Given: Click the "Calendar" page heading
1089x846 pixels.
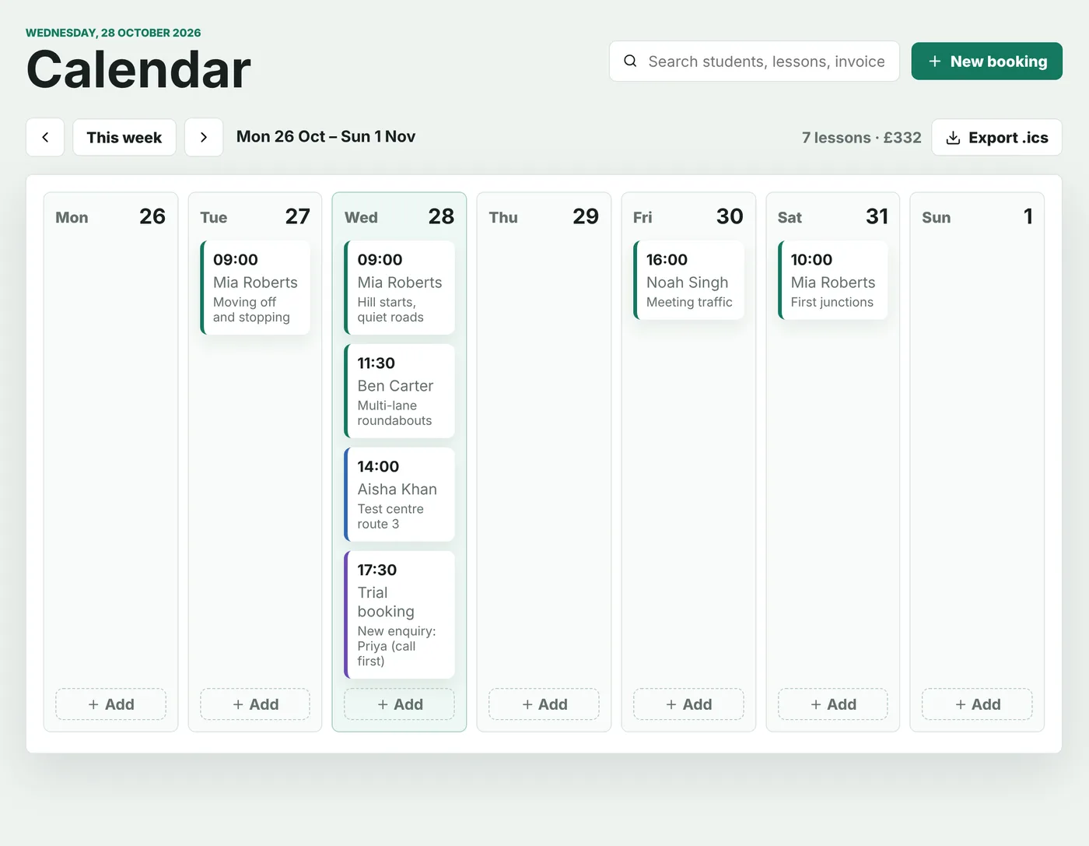Looking at the screenshot, I should [138, 69].
